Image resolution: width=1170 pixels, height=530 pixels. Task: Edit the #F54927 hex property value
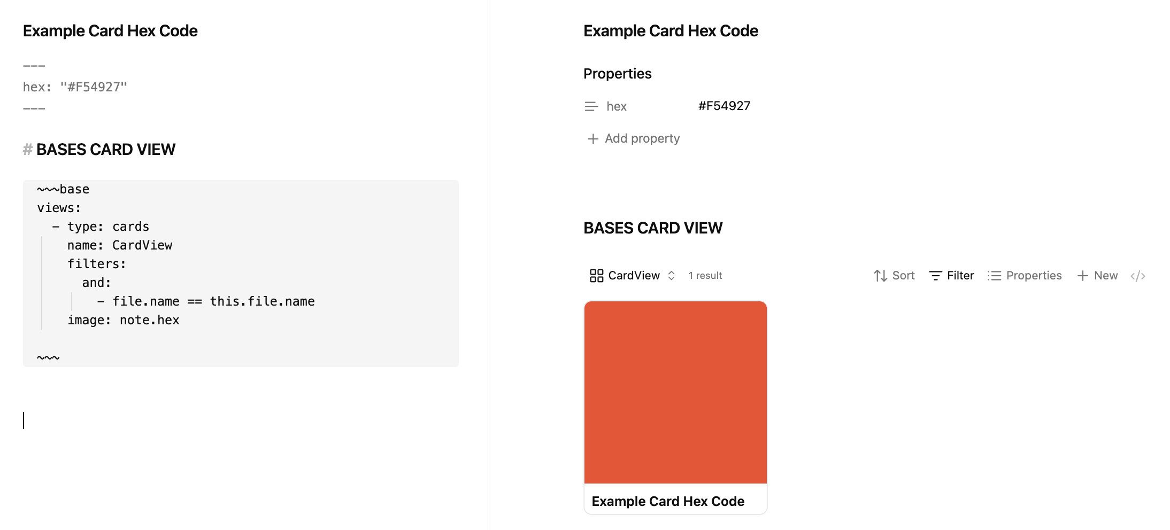tap(724, 106)
